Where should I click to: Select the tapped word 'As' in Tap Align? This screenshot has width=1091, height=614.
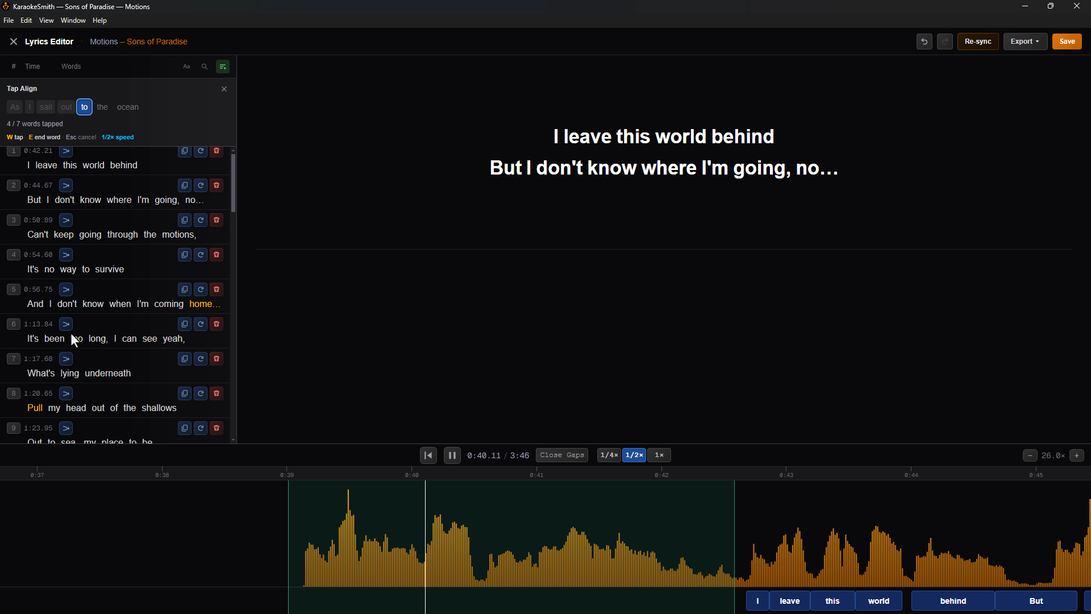[x=15, y=107]
